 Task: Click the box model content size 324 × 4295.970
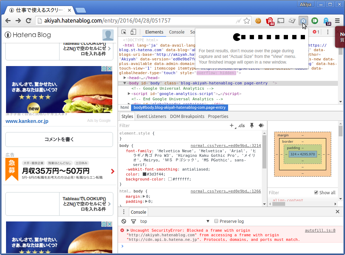click(x=302, y=154)
